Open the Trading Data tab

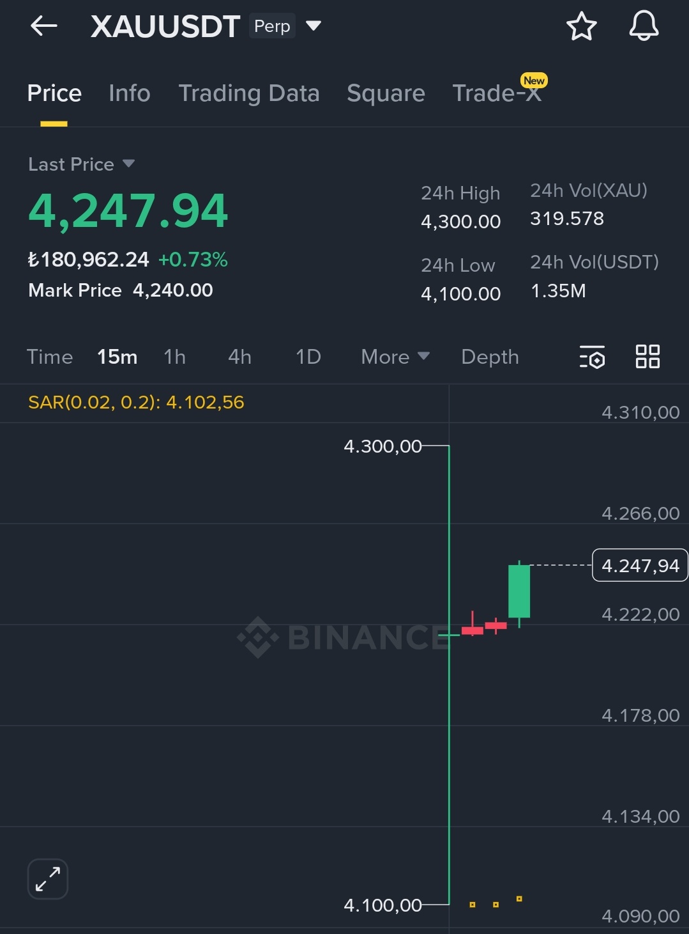pyautogui.click(x=249, y=93)
